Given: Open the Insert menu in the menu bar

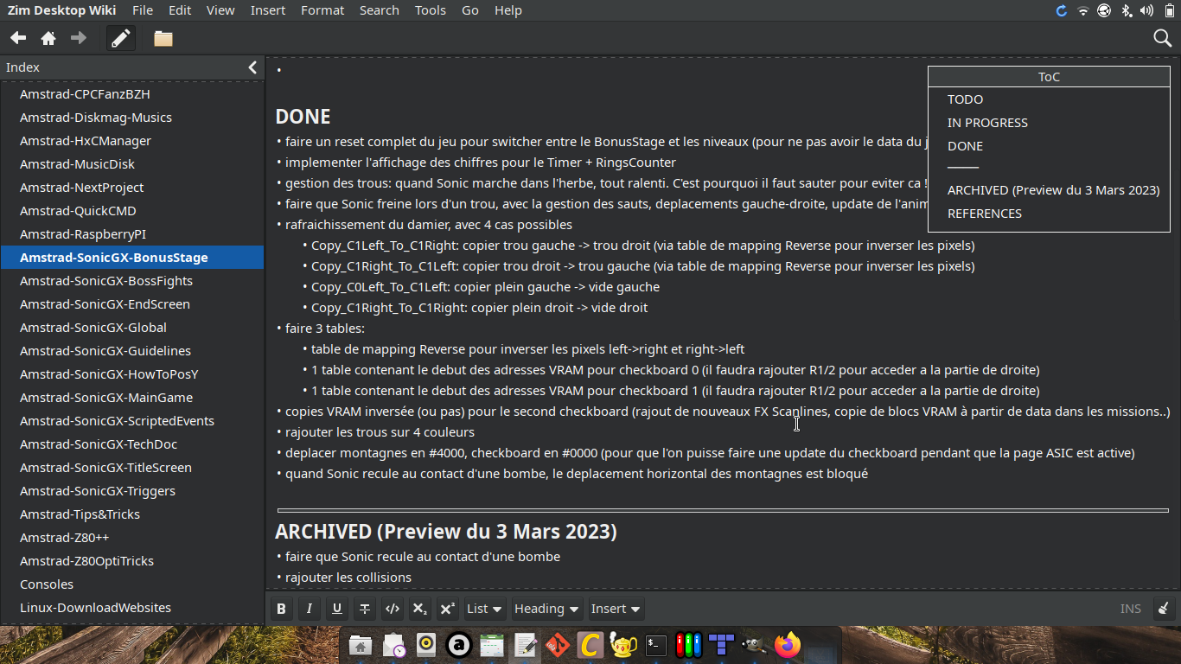Looking at the screenshot, I should pyautogui.click(x=268, y=10).
